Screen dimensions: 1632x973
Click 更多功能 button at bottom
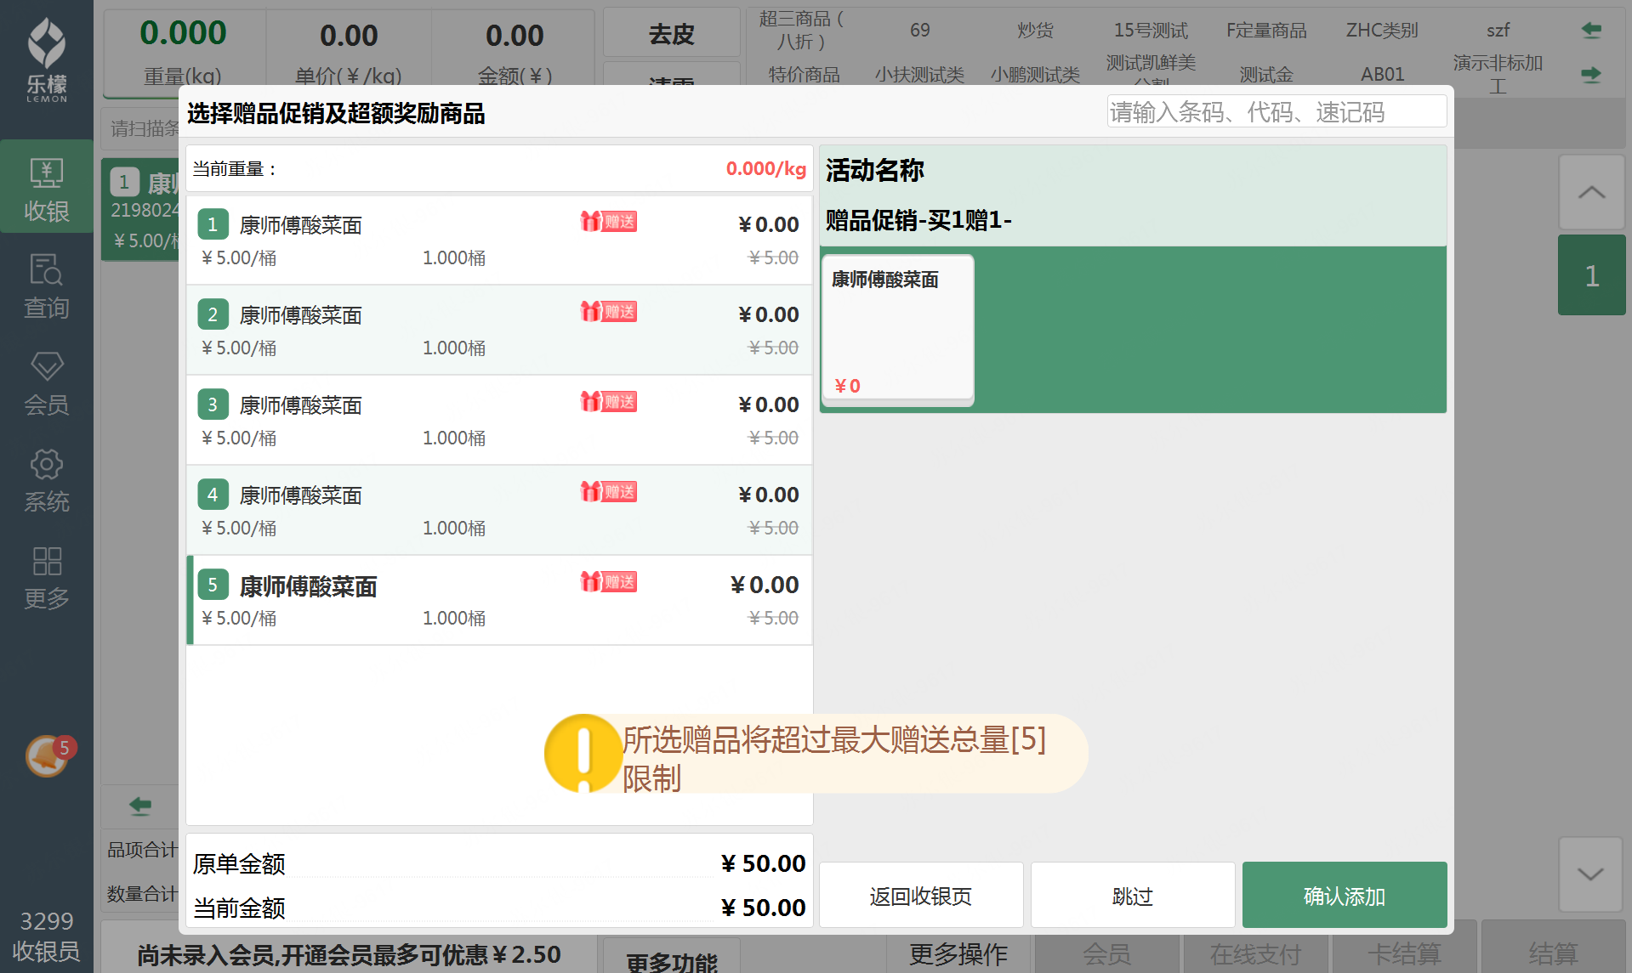coord(672,960)
